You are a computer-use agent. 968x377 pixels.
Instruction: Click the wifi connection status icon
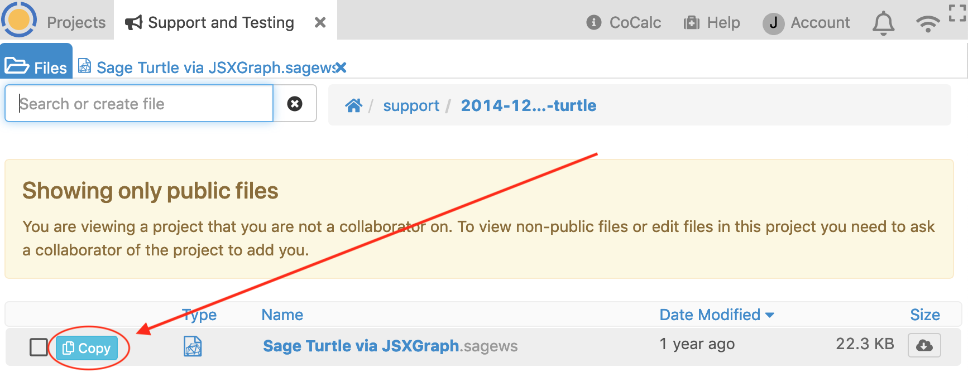[927, 23]
